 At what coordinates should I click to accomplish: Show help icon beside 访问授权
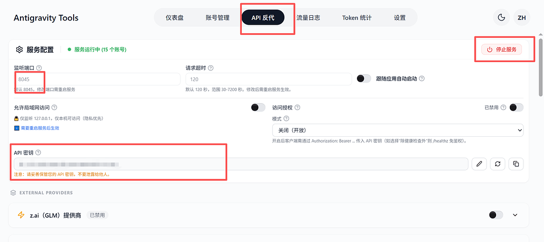297,108
